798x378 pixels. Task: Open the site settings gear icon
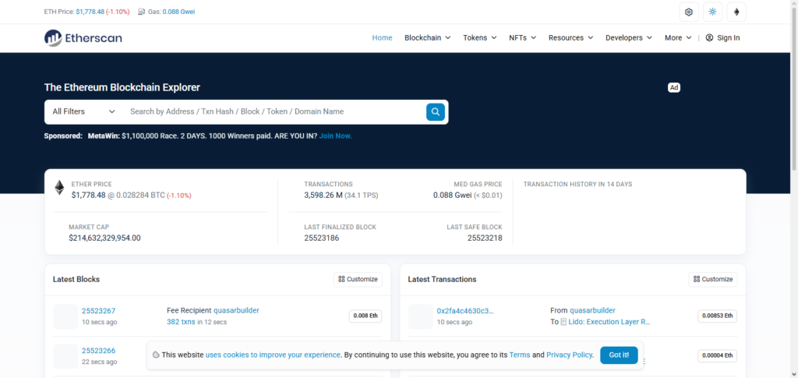pos(689,12)
